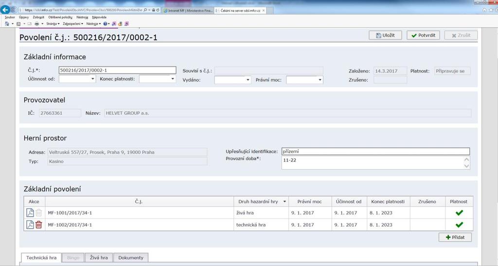Close the 'Čekání na server' tab
Viewport: 498px width, 266px height.
tap(264, 11)
